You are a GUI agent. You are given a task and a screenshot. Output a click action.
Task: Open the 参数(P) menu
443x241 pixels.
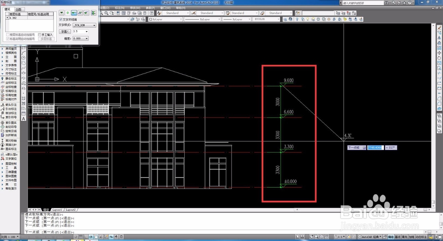(150, 8)
